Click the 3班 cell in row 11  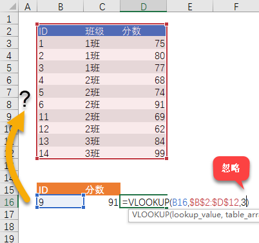click(102, 141)
